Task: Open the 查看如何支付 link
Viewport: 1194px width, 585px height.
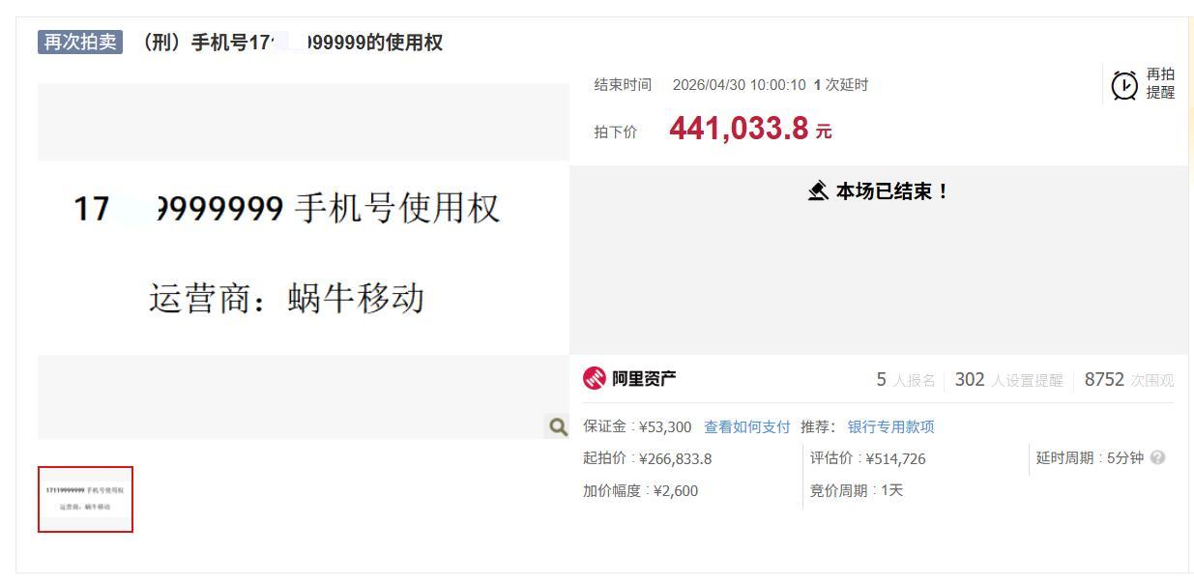Action: coord(747,427)
